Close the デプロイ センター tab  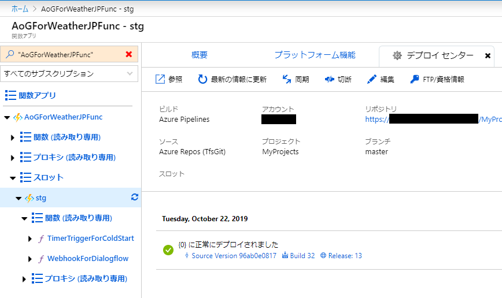pyautogui.click(x=488, y=55)
